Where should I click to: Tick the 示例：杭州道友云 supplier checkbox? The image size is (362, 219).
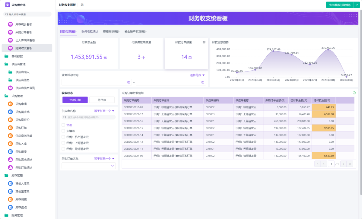pos(63,137)
